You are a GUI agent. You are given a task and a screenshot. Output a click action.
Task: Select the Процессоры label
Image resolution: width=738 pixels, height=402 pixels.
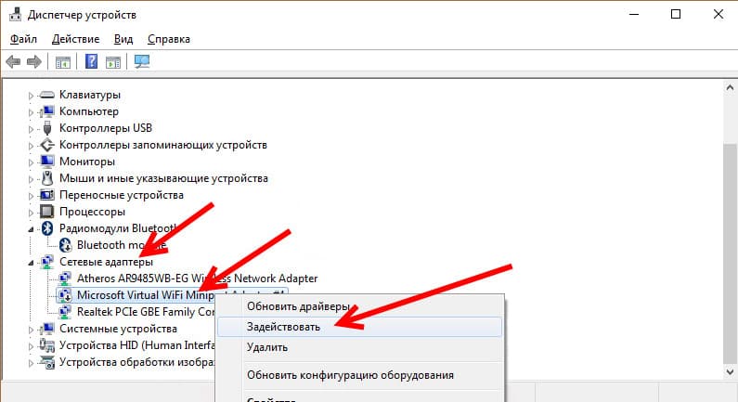92,212
